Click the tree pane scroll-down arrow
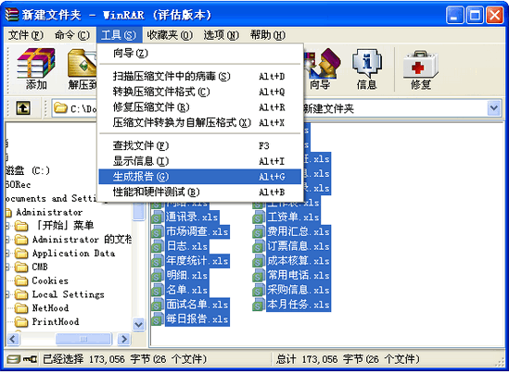The height and width of the screenshot is (373, 509). coord(139,324)
